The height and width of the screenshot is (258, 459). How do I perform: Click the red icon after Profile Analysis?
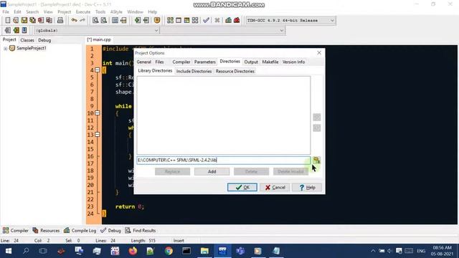[237, 20]
